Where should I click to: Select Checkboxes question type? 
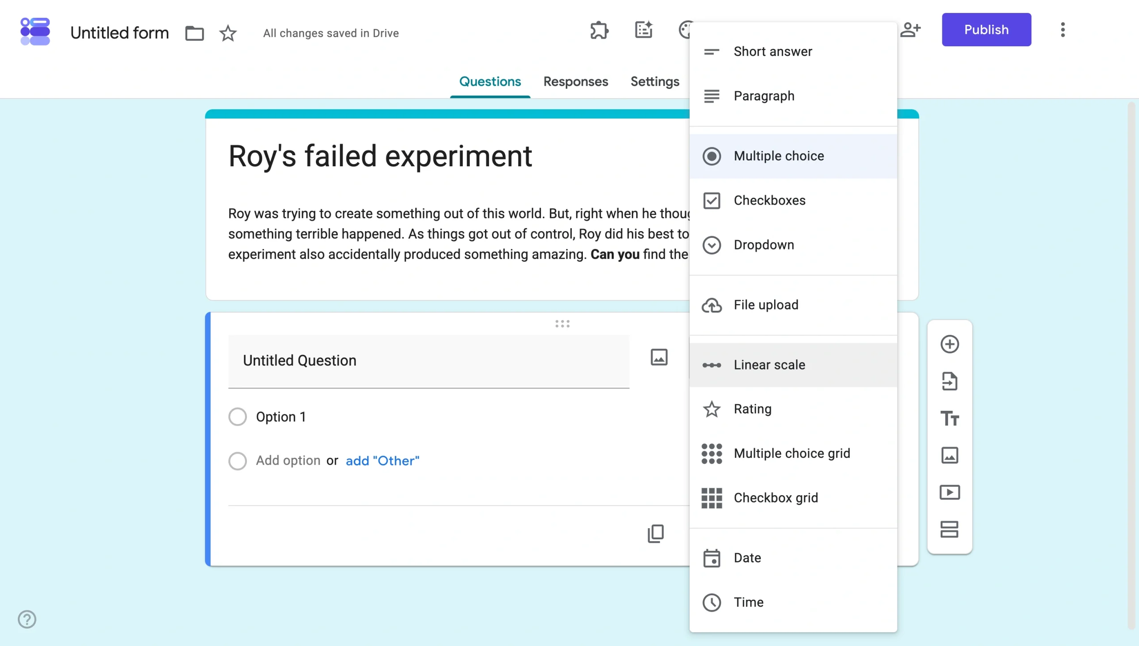click(793, 201)
